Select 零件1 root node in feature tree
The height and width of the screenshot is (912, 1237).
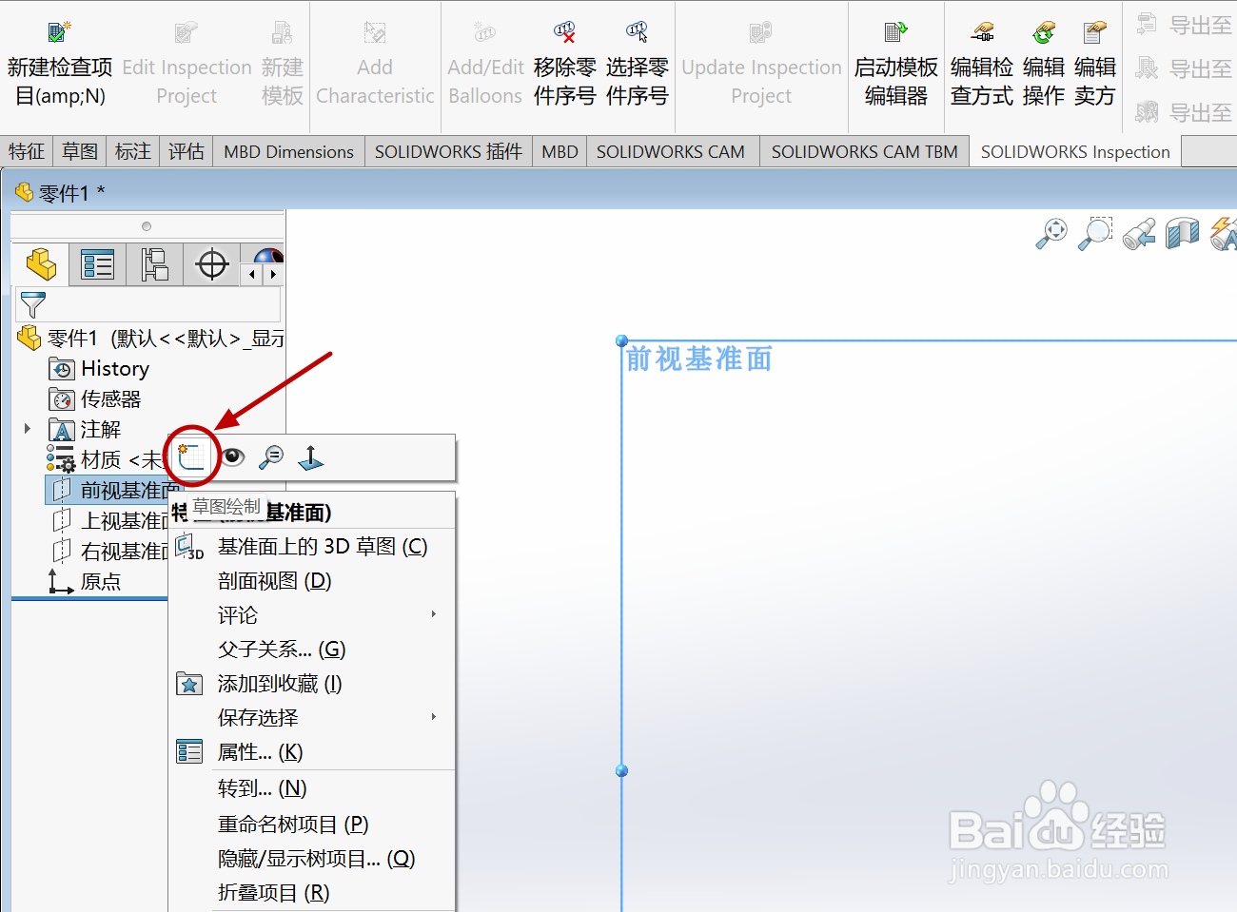150,338
